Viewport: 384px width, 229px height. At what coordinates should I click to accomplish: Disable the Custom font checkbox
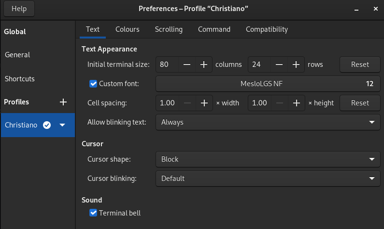click(x=94, y=84)
